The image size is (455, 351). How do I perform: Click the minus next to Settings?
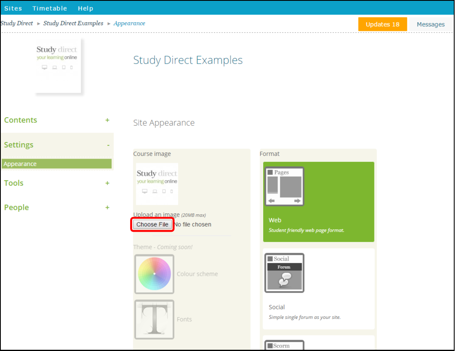[108, 145]
